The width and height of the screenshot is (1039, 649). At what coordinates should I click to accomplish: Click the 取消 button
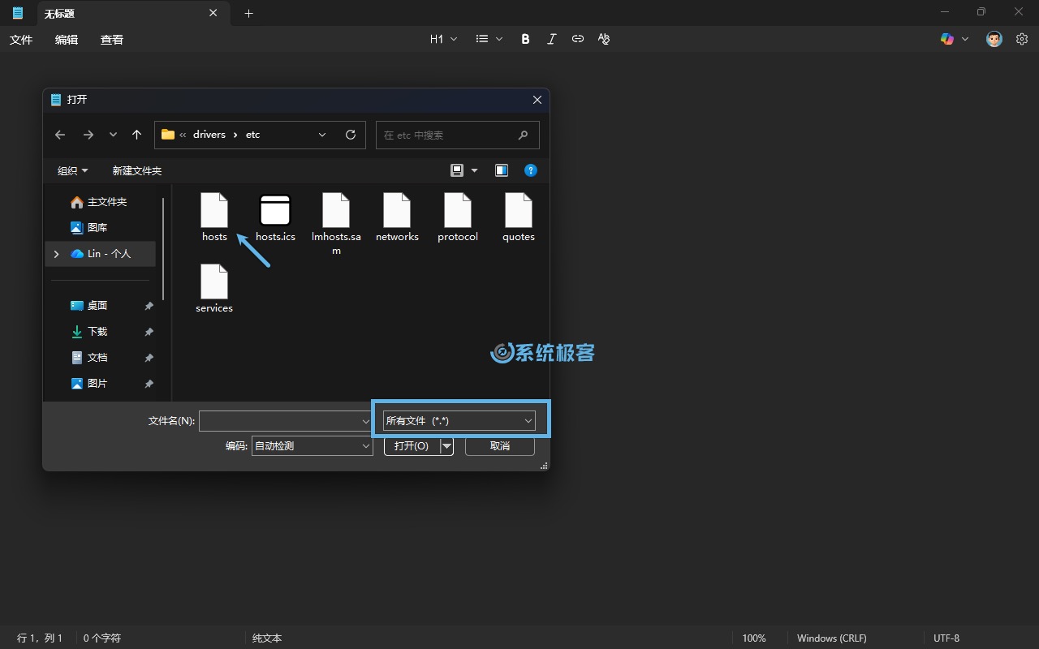pos(500,446)
